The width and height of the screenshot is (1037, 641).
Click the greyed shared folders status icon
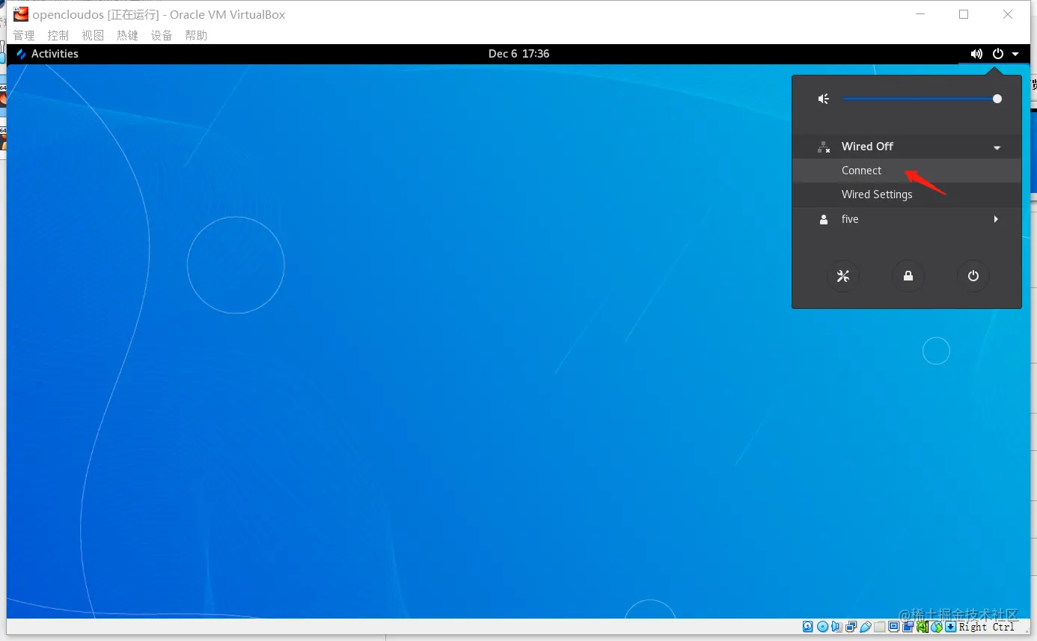tap(880, 627)
